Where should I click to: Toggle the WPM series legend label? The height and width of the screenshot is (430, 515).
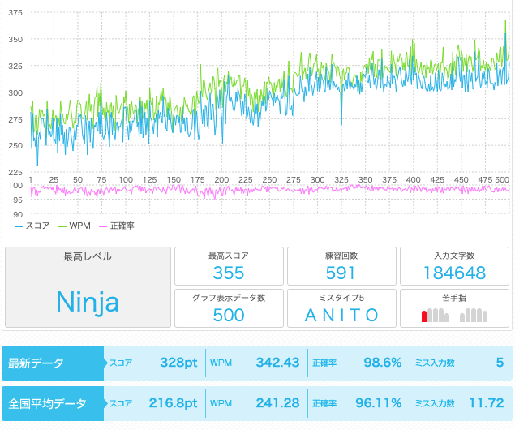tap(80, 226)
